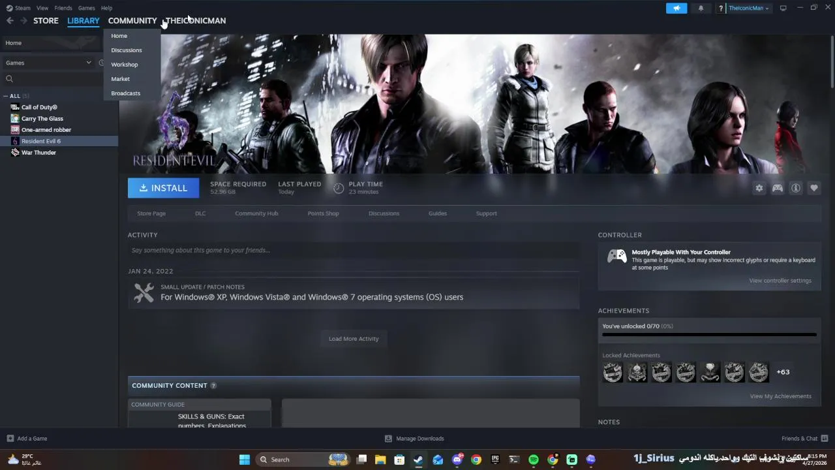The height and width of the screenshot is (470, 835).
Task: Open the notifications bell
Action: click(x=701, y=8)
